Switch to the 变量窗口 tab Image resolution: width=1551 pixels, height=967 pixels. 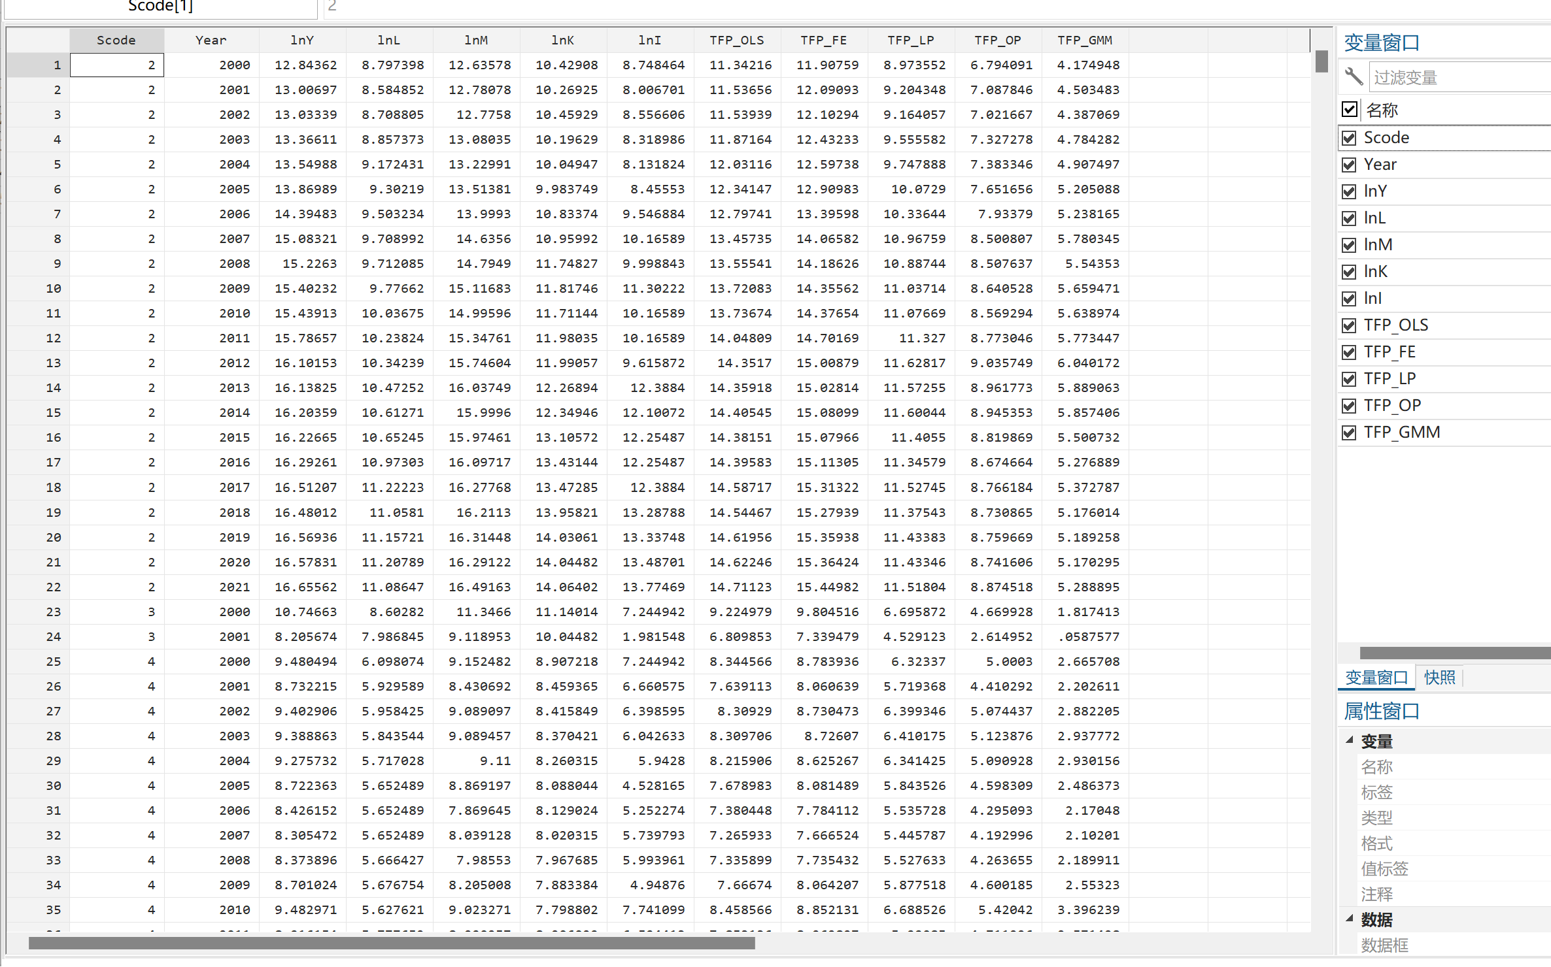1376,678
